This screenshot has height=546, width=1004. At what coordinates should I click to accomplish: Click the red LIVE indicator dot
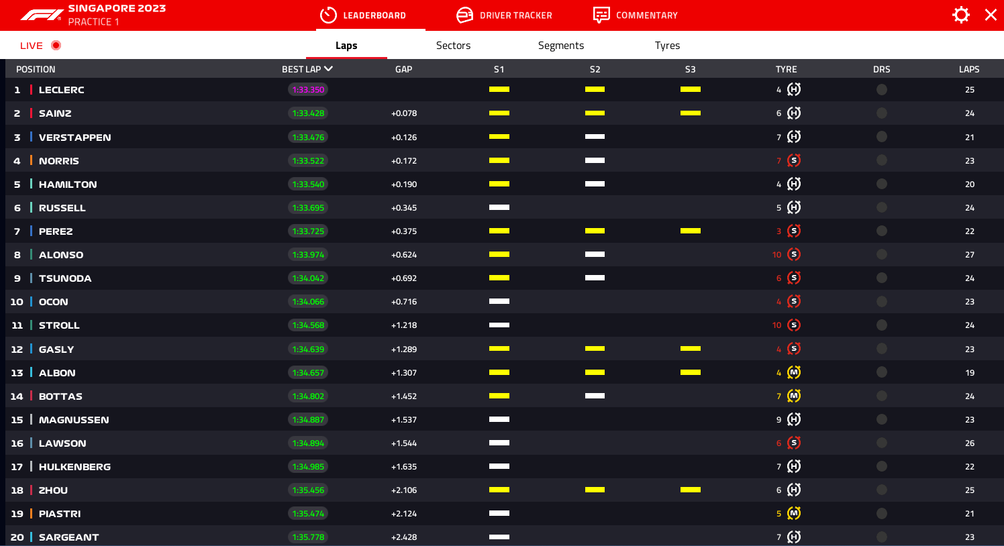[56, 45]
